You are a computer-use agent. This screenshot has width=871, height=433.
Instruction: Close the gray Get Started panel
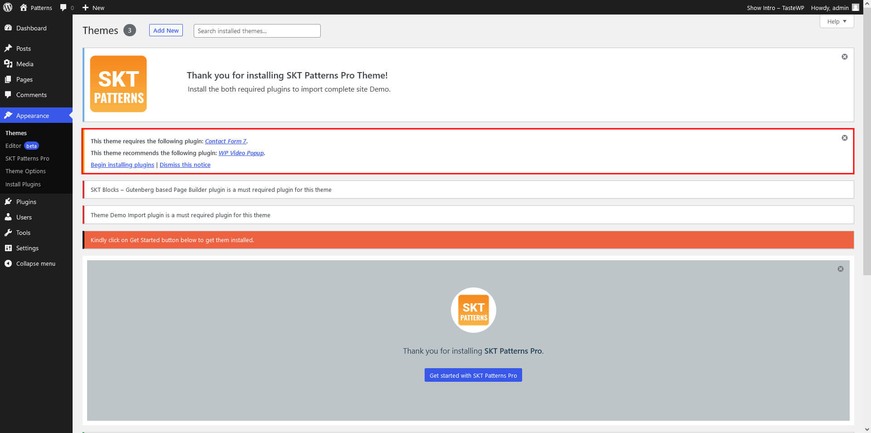coord(841,269)
